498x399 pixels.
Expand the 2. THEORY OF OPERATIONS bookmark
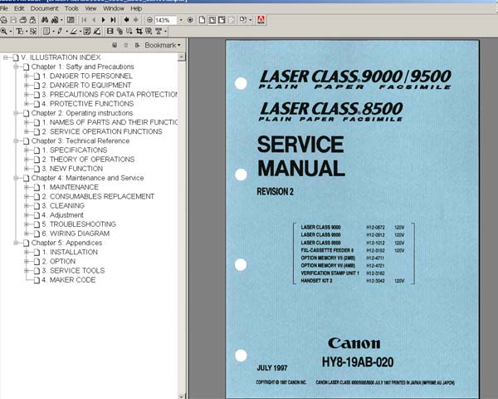pyautogui.click(x=27, y=160)
